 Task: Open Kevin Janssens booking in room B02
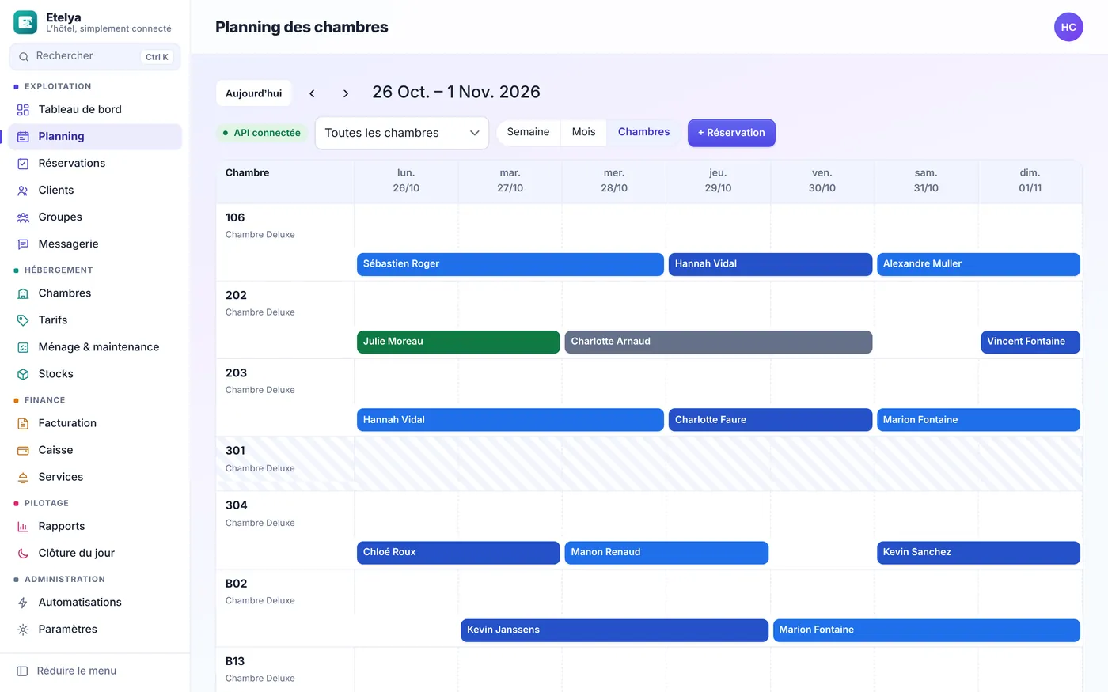click(614, 630)
